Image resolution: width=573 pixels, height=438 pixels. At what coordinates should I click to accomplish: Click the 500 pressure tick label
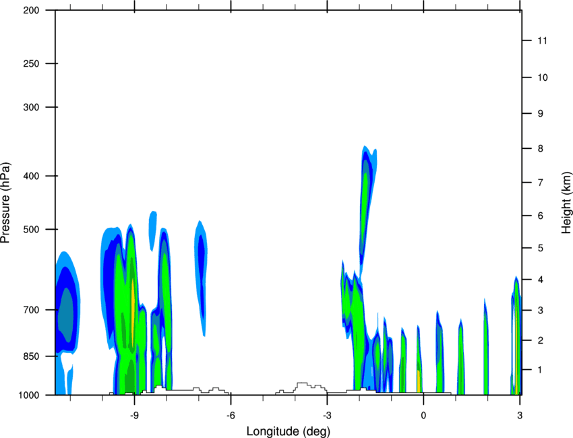[31, 229]
